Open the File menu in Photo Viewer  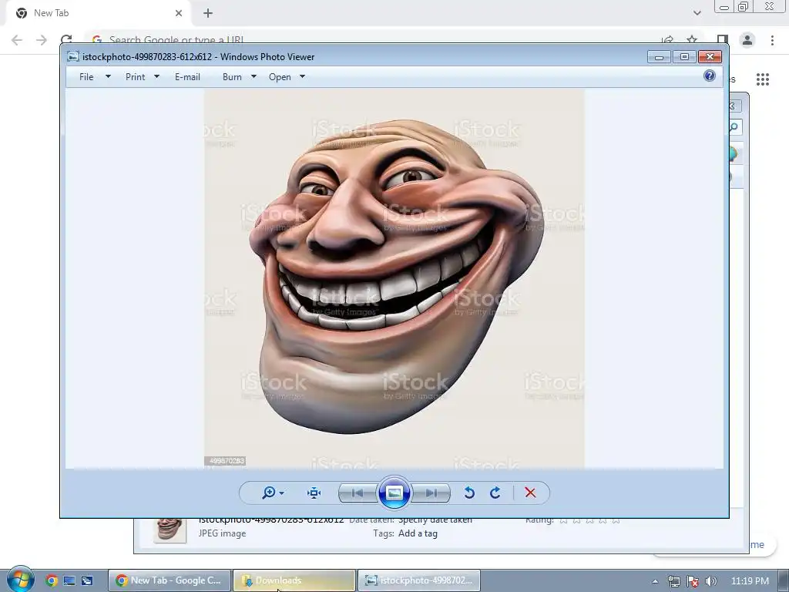point(86,77)
